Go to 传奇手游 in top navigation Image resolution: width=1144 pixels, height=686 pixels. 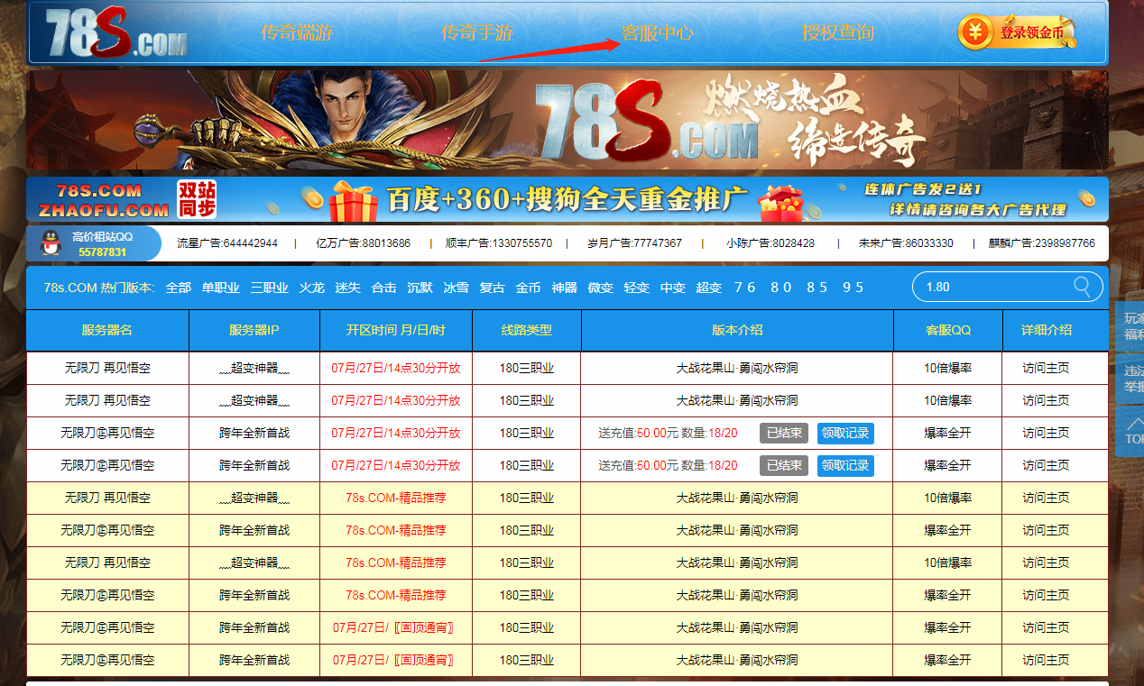[x=476, y=33]
